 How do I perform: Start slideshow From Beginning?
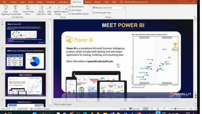(x=6, y=10)
